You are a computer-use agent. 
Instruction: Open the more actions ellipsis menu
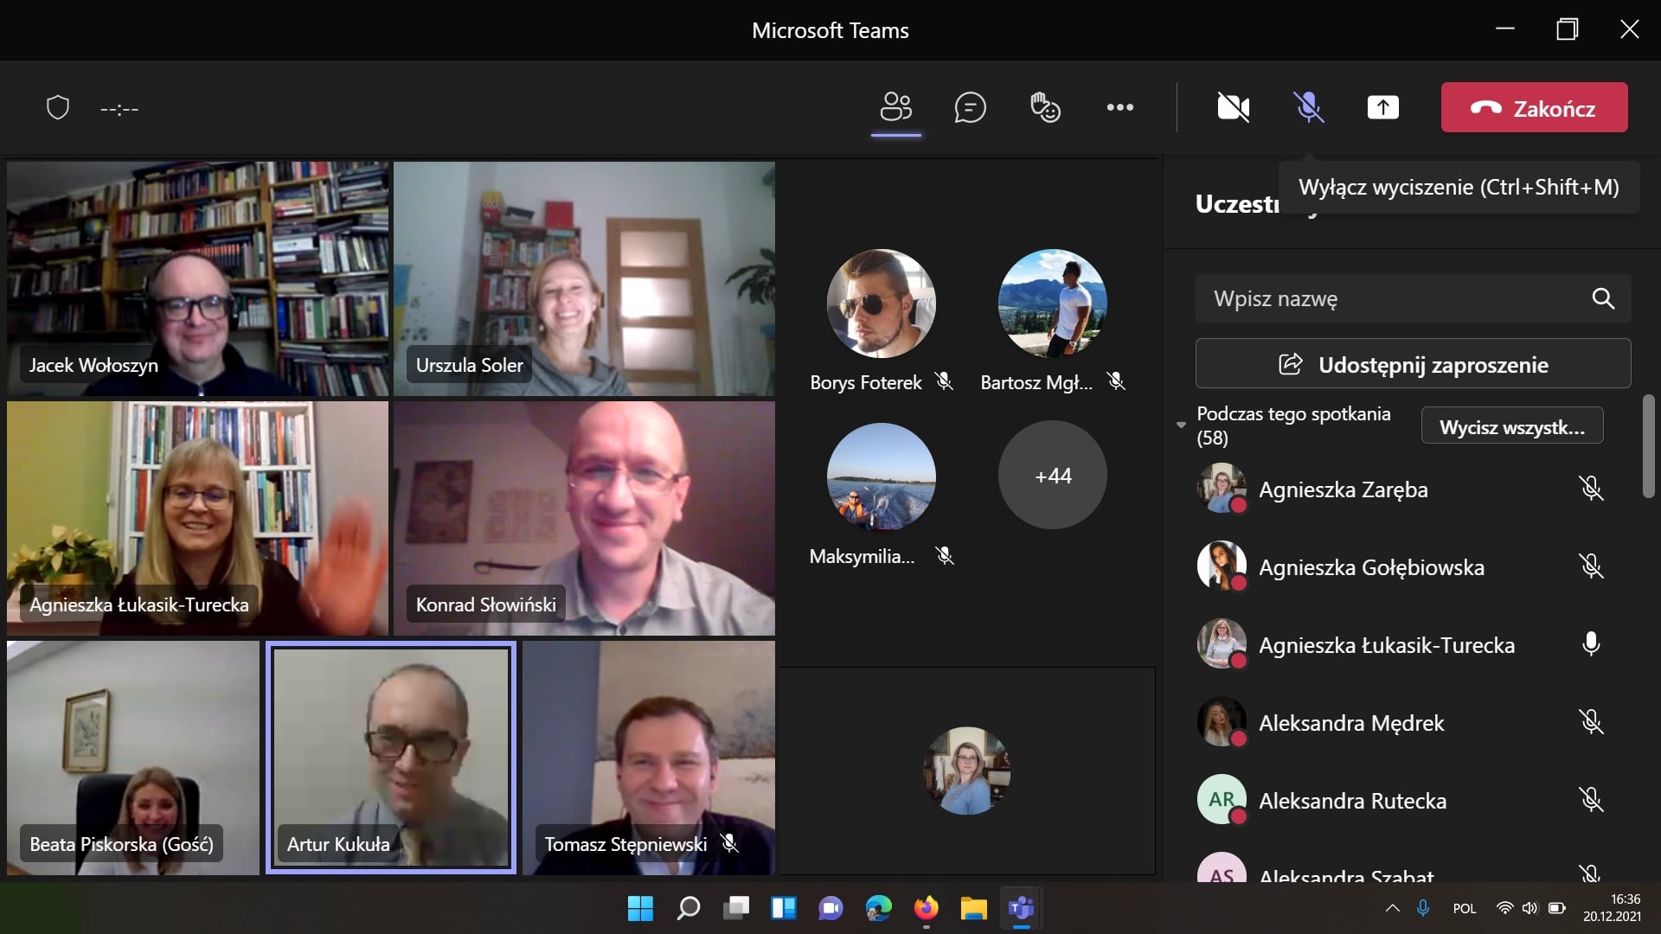point(1119,107)
